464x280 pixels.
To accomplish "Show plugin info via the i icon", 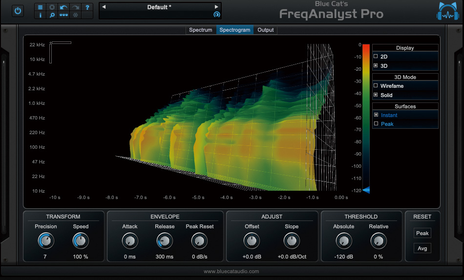I will point(40,15).
